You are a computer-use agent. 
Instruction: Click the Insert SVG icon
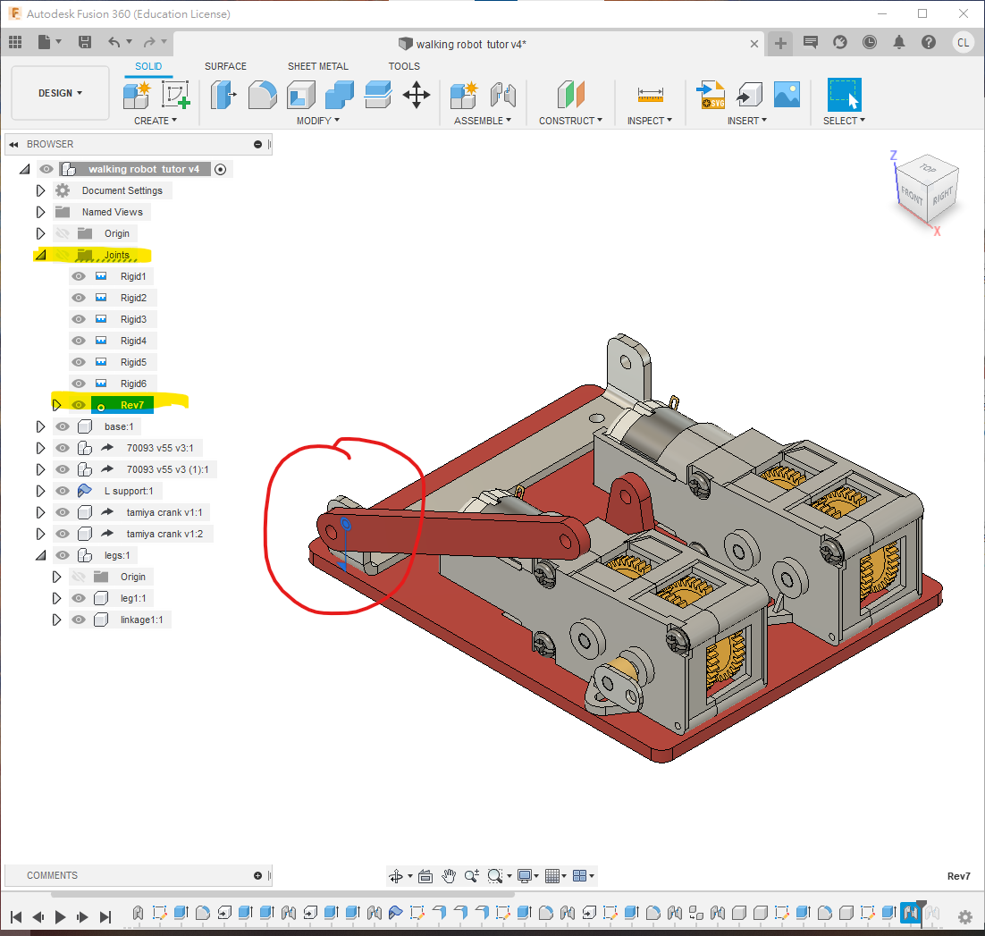[x=711, y=94]
